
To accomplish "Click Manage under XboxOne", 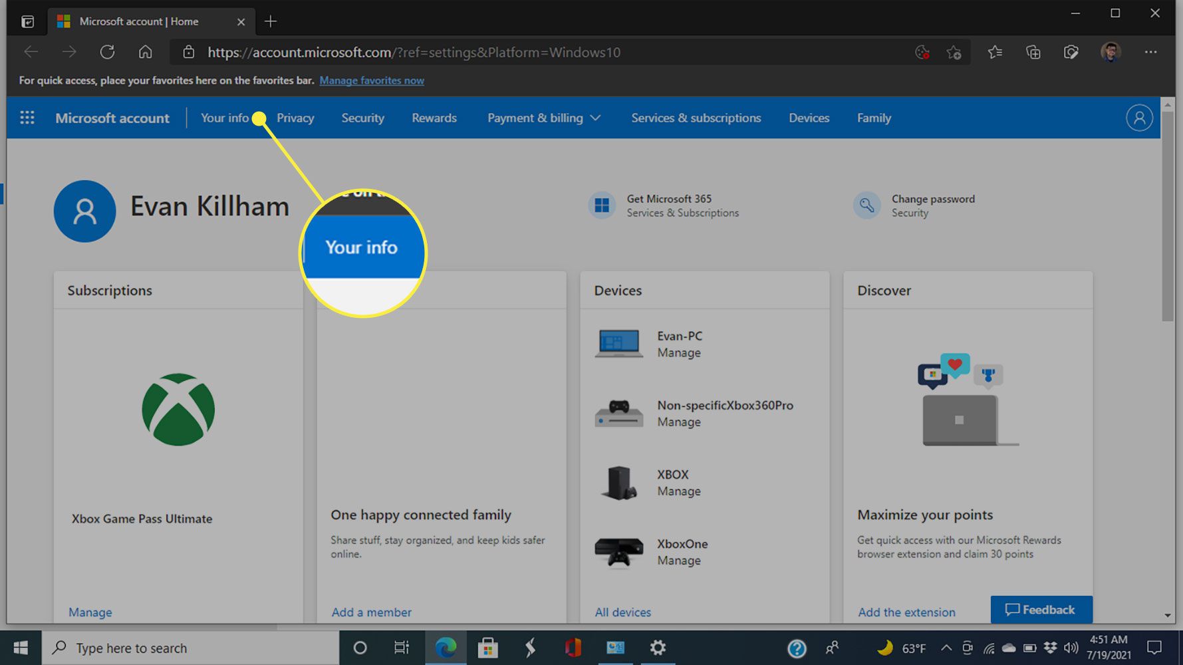I will [x=679, y=561].
